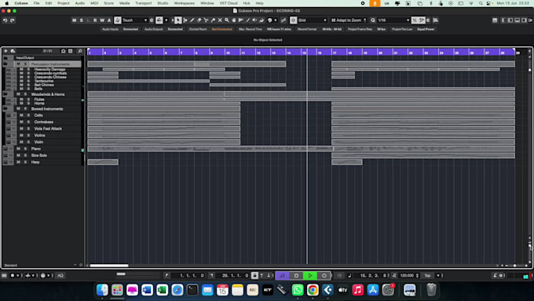
Task: Expand the Input/Output folder
Action: [5, 58]
